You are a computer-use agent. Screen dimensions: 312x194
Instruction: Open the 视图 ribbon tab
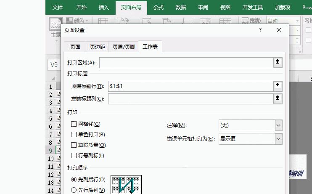[225, 8]
